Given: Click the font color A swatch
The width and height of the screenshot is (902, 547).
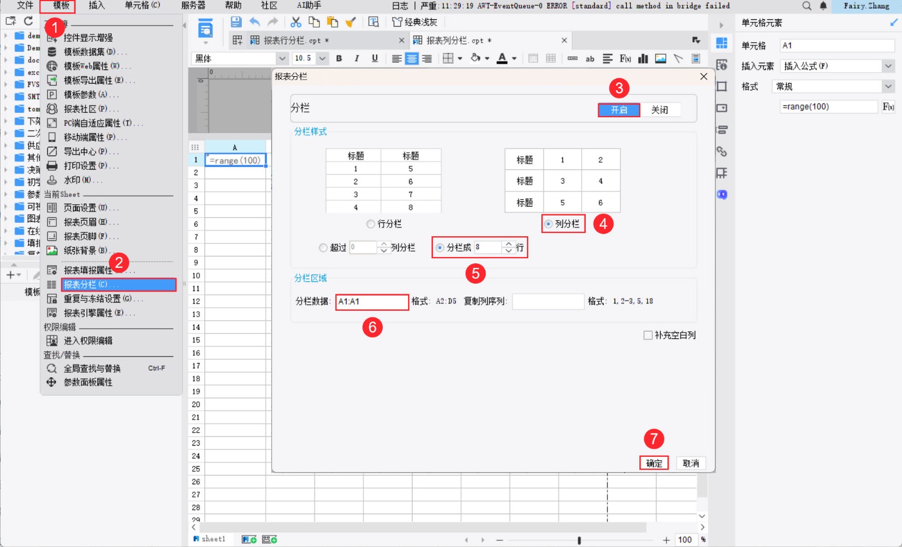Looking at the screenshot, I should click(x=502, y=59).
